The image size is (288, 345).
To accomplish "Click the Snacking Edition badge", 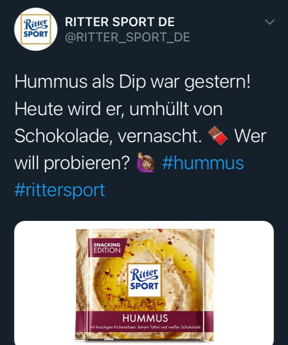I will [107, 248].
